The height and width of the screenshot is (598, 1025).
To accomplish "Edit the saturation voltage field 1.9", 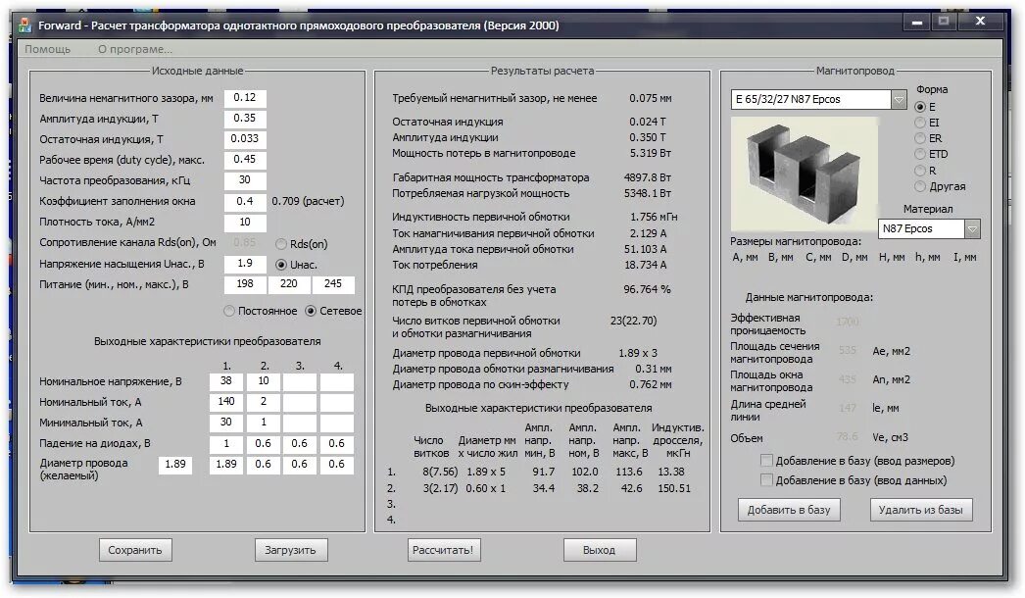I will [245, 264].
